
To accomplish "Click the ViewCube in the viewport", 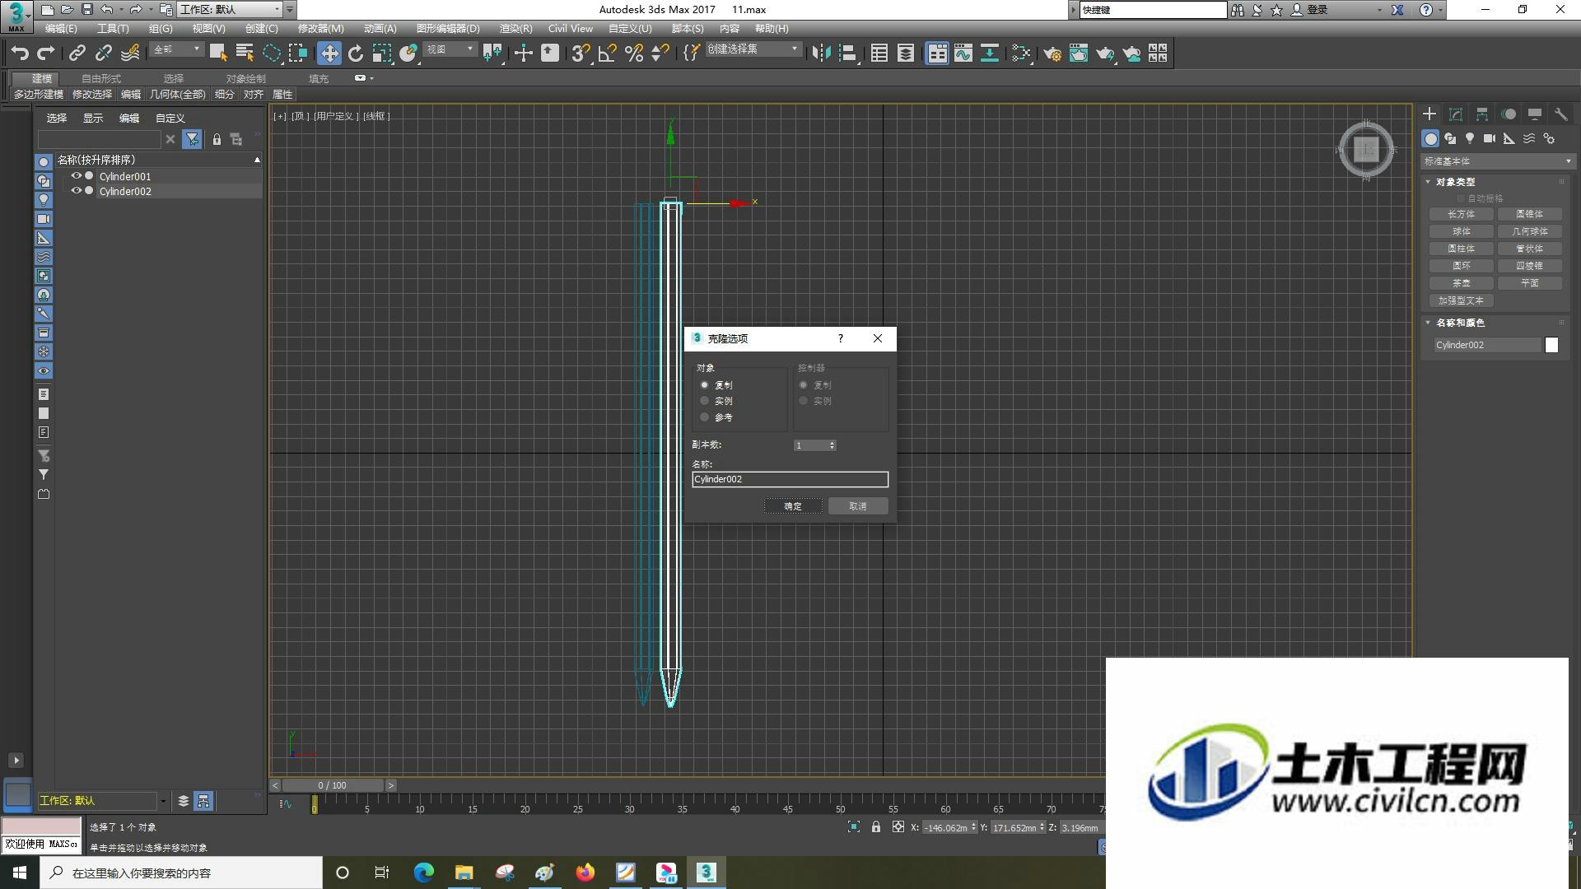I will [x=1366, y=150].
